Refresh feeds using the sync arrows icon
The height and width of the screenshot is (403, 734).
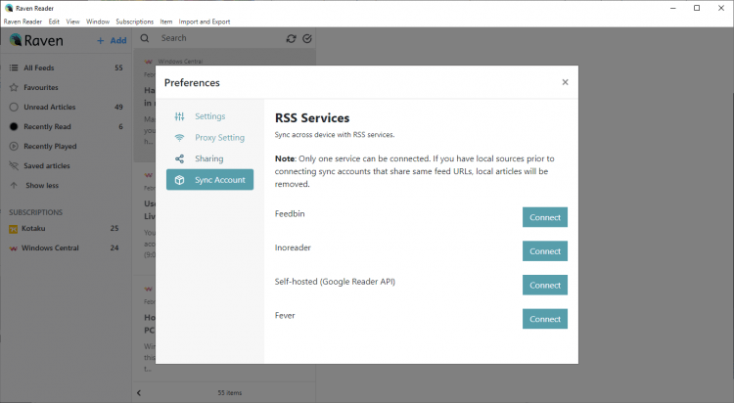coord(292,39)
